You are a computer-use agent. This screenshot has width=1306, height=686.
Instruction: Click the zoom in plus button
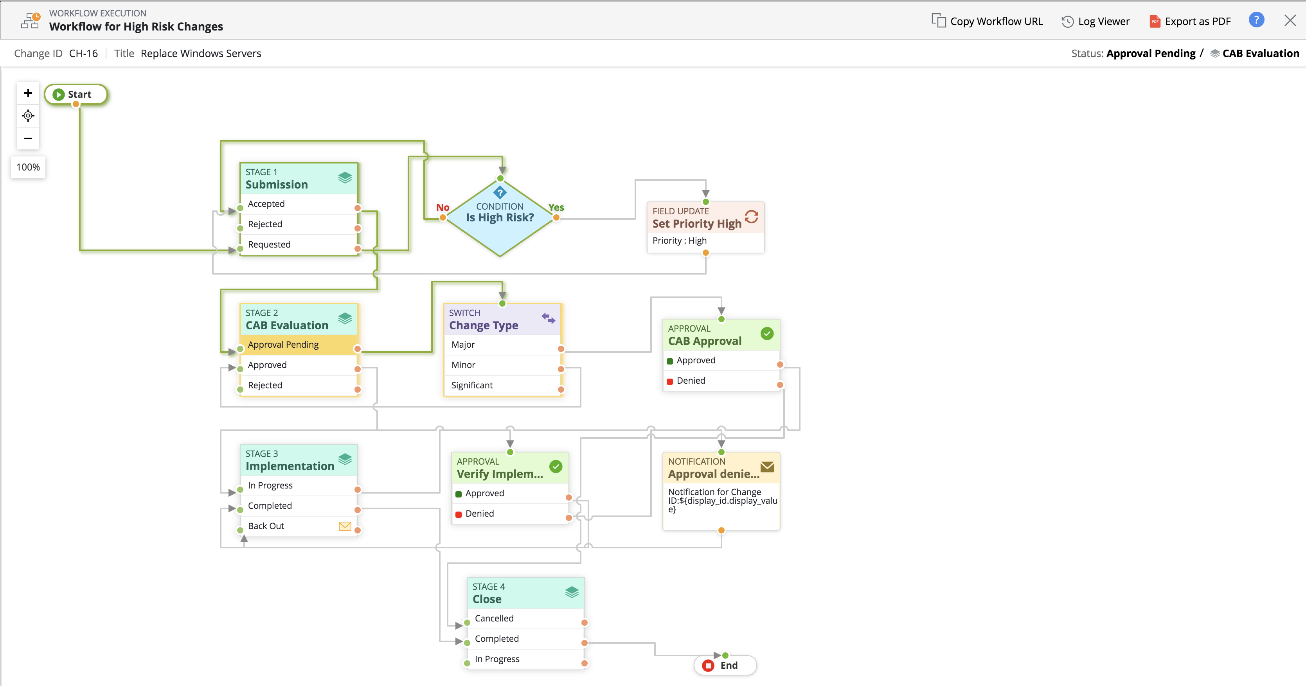coord(28,93)
